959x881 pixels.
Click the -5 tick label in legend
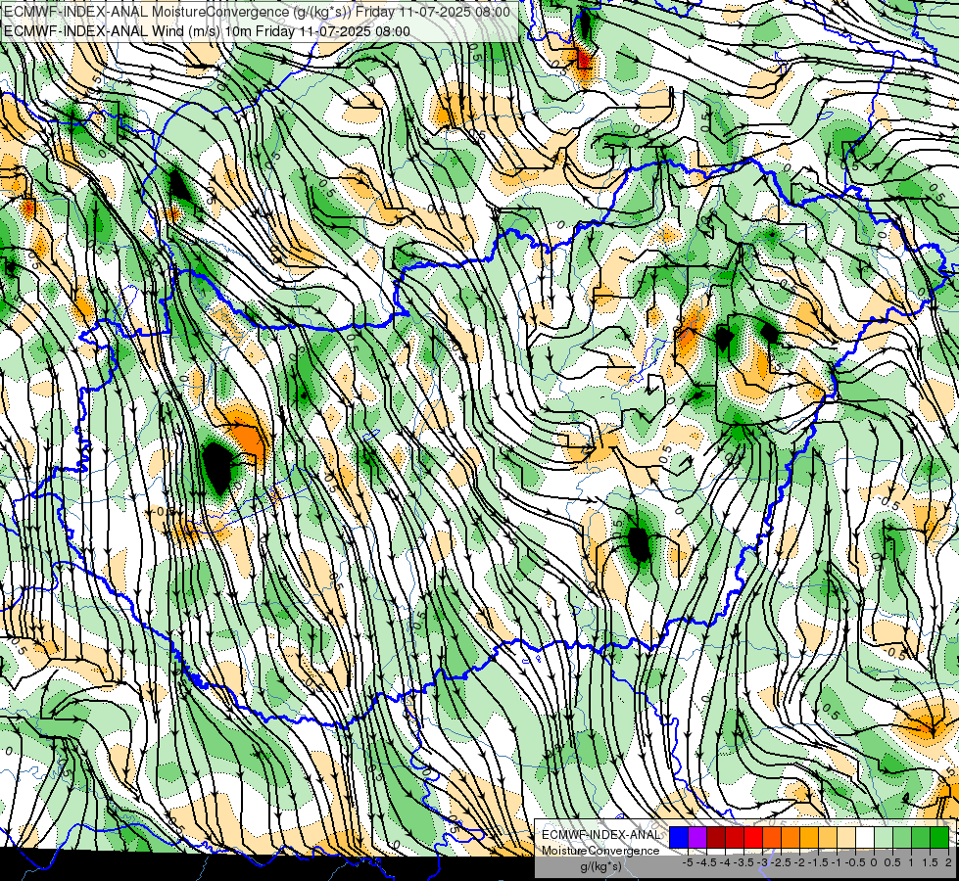click(x=688, y=862)
